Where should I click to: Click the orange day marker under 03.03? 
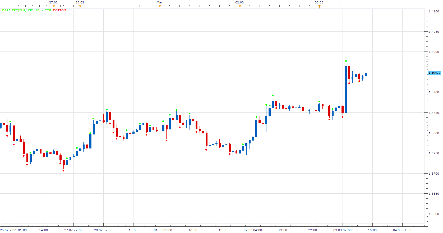coord(319,6)
